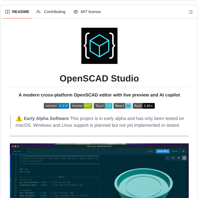Click the wall_thickness code line
This screenshot has height=198, width=198.
click(x=47, y=193)
